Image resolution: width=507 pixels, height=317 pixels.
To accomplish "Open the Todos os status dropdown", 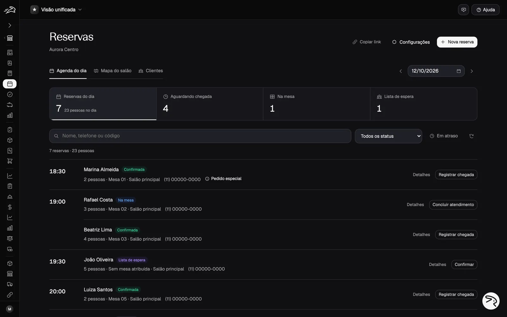I will [388, 136].
